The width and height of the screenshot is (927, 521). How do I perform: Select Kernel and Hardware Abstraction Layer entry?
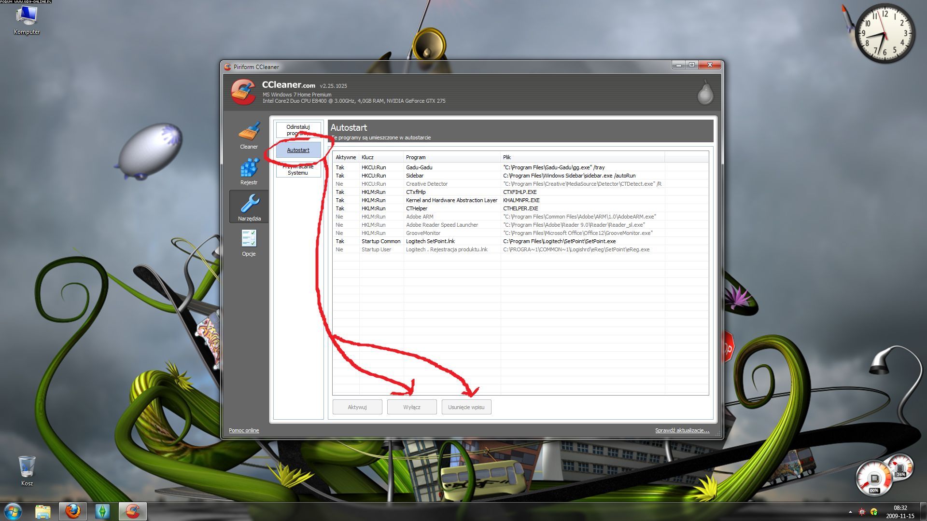(x=520, y=200)
